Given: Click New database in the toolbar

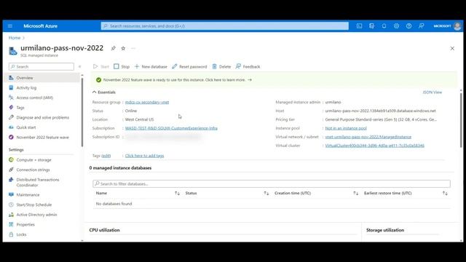Looking at the screenshot, I should tap(151, 66).
